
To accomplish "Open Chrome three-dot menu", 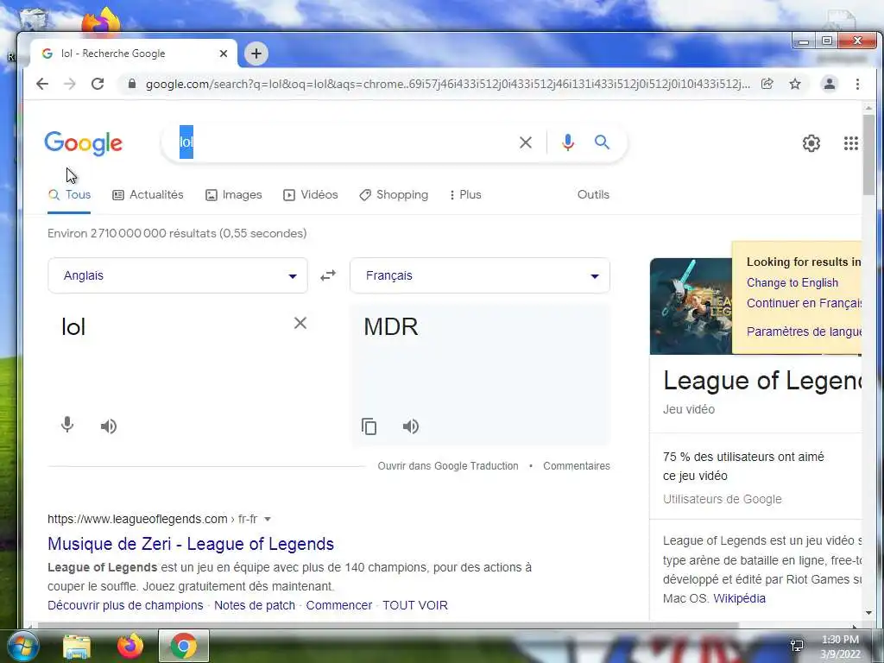I will (857, 84).
